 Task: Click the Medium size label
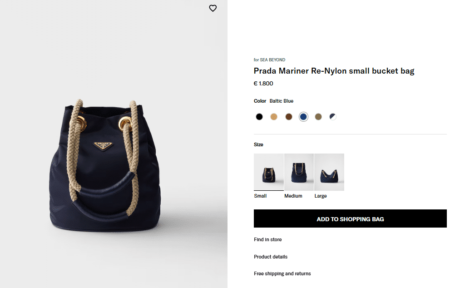click(x=293, y=196)
